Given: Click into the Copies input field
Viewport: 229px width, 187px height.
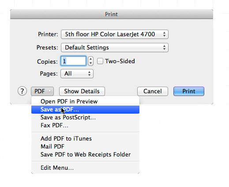Looking at the screenshot, I should (73, 61).
